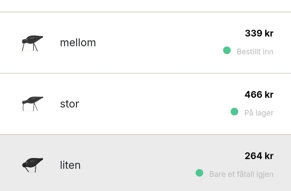Select the liten size label

[70, 165]
